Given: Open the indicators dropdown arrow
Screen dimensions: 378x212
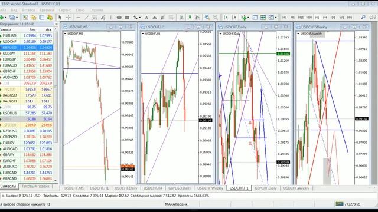Looking at the screenshot, I should pyautogui.click(x=248, y=18).
